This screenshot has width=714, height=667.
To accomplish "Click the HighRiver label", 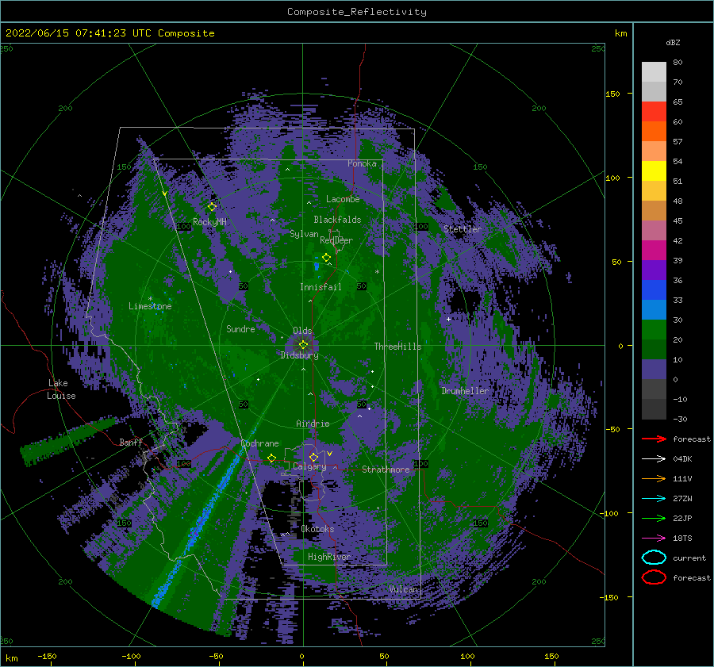I will click(x=328, y=557).
